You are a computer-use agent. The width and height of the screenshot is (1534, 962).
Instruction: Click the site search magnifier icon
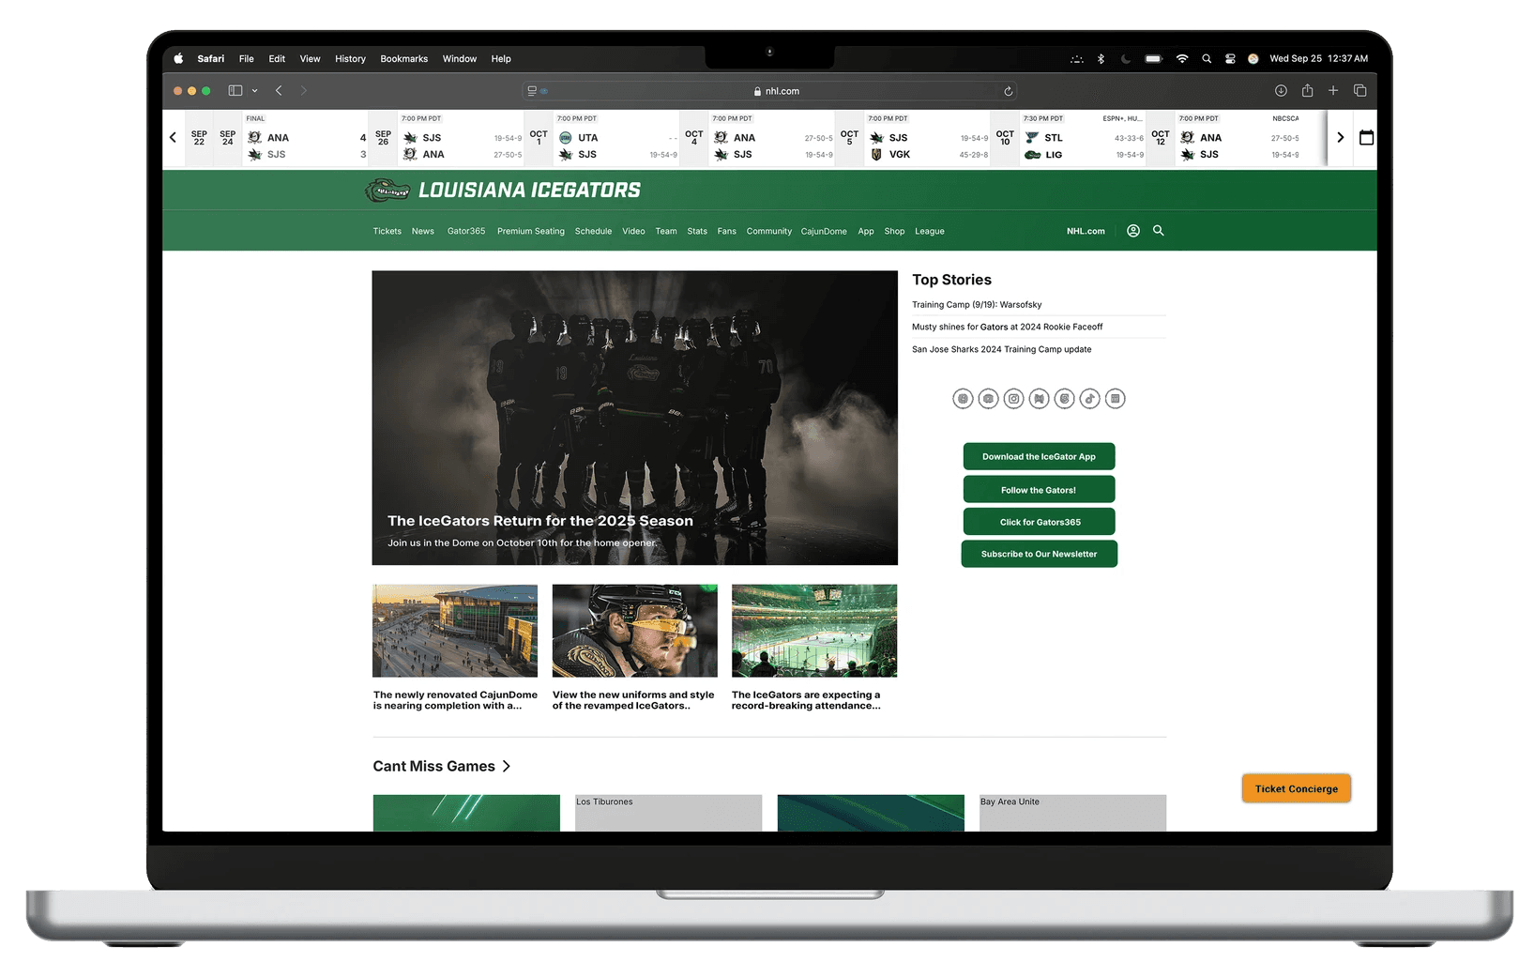coord(1159,231)
